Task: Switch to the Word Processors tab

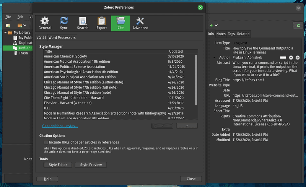Action: (62, 37)
